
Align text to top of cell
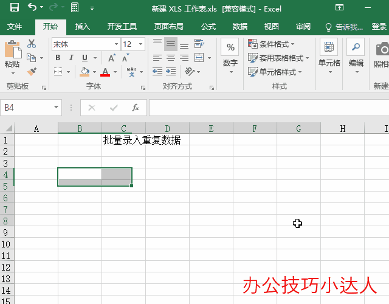(x=157, y=41)
